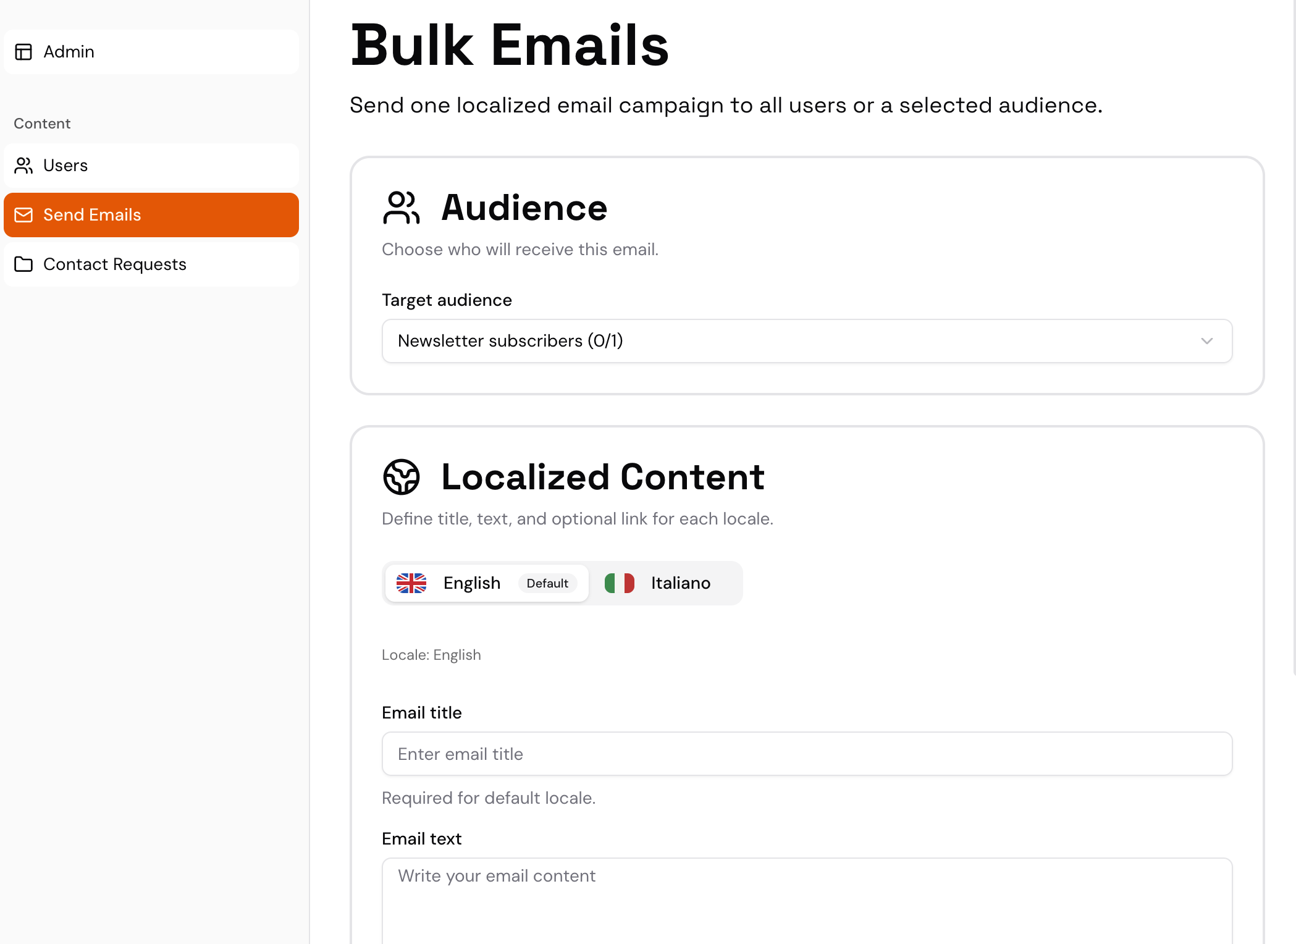Switch to the Italiano locale tab
Image resolution: width=1296 pixels, height=944 pixels.
point(680,583)
